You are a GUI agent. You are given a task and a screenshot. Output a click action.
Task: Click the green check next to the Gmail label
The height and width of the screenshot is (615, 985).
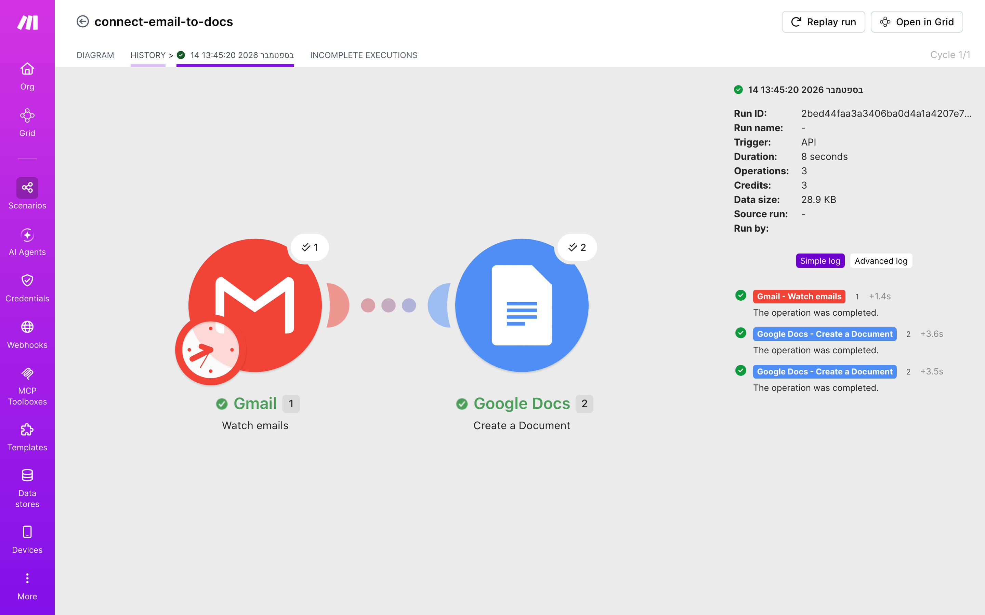coord(222,404)
